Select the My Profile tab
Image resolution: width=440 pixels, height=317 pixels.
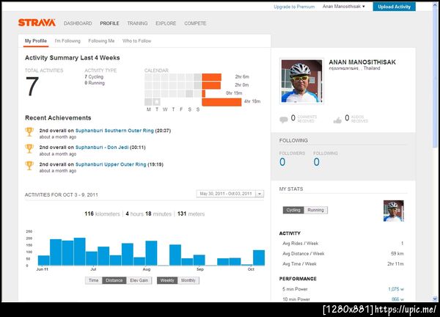point(36,40)
